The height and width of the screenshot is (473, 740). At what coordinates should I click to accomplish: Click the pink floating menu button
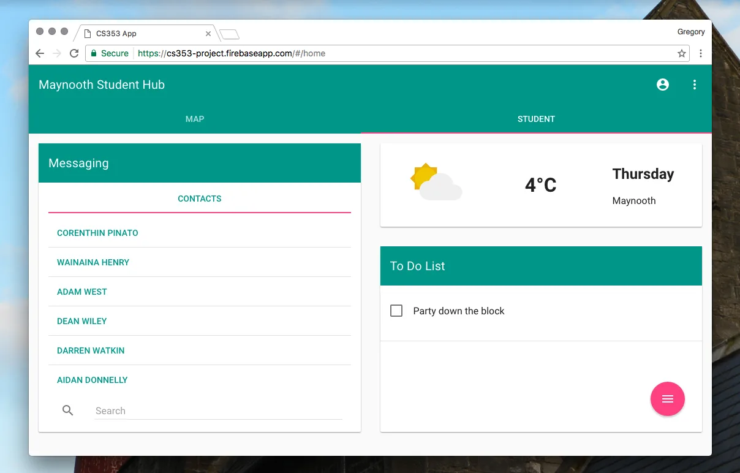(x=667, y=399)
